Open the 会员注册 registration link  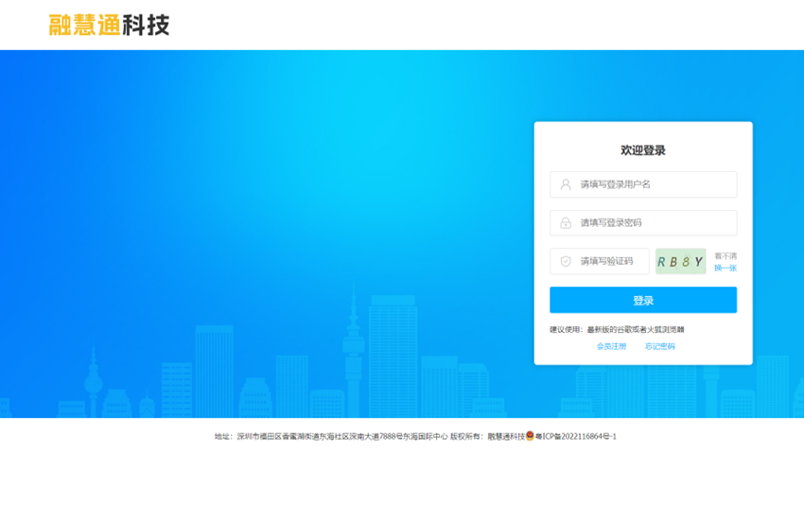[611, 346]
